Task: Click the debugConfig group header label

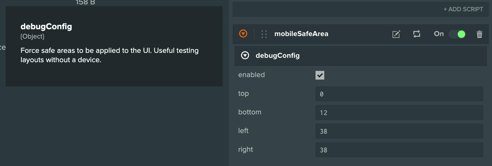Action: pos(277,56)
